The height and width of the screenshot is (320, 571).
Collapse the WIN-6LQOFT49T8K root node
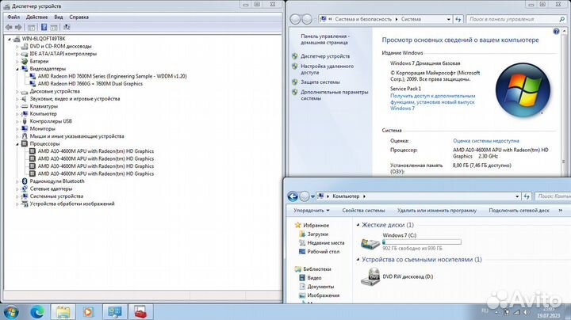[x=10, y=39]
